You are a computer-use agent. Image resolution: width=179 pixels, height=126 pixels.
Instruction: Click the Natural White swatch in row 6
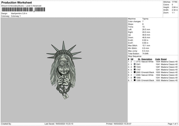click(x=135, y=75)
